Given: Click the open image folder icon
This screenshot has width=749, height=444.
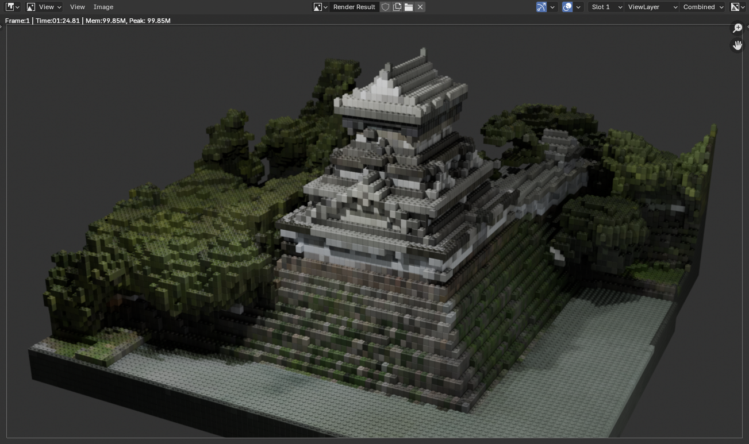Looking at the screenshot, I should [409, 7].
